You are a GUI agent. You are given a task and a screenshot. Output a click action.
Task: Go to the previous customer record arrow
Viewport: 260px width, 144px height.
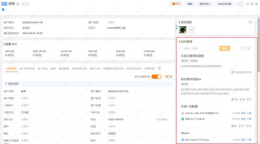click(x=23, y=4)
